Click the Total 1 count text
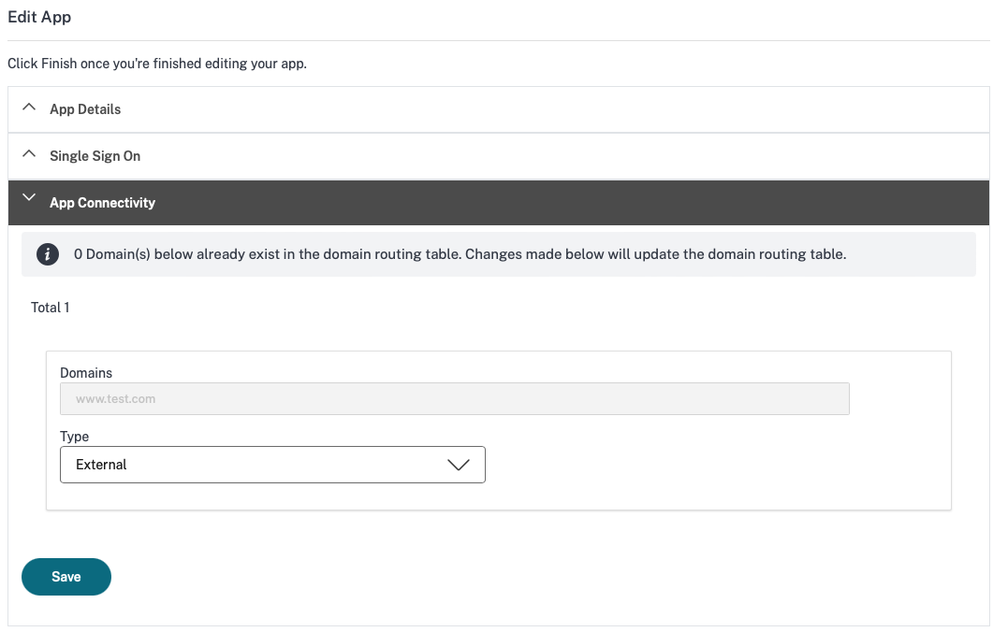Viewport: 993px width, 632px height. pyautogui.click(x=51, y=308)
